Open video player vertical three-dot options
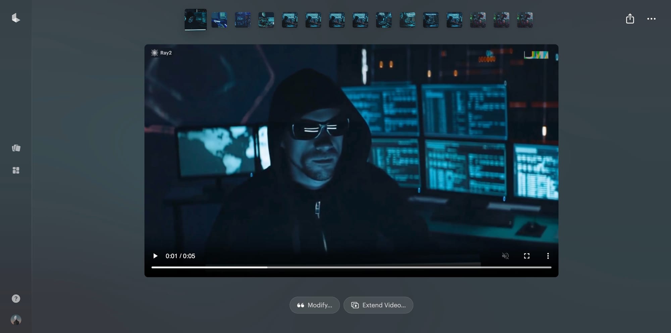This screenshot has width=671, height=333. tap(548, 256)
